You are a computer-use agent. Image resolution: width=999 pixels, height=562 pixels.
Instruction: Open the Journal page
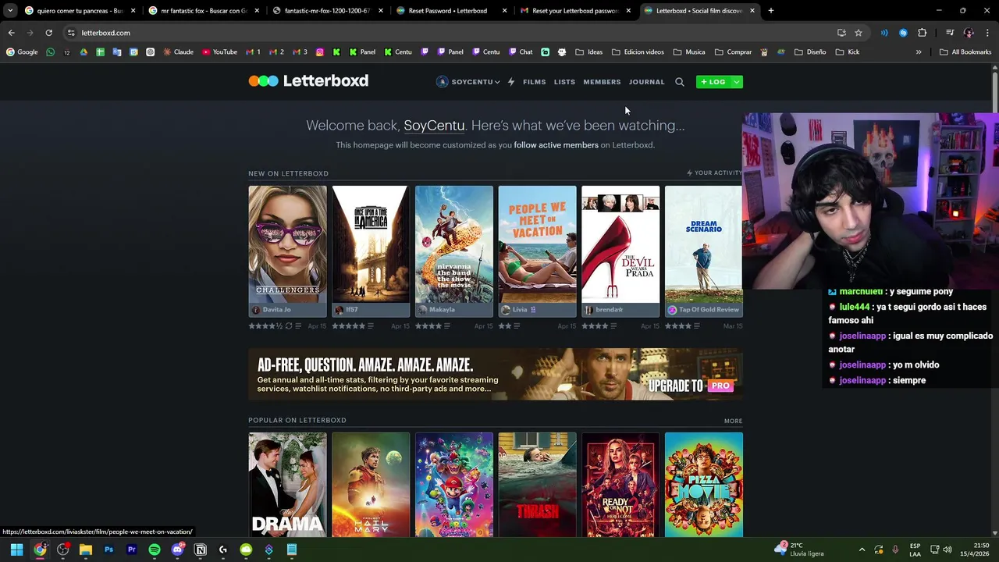tap(647, 82)
